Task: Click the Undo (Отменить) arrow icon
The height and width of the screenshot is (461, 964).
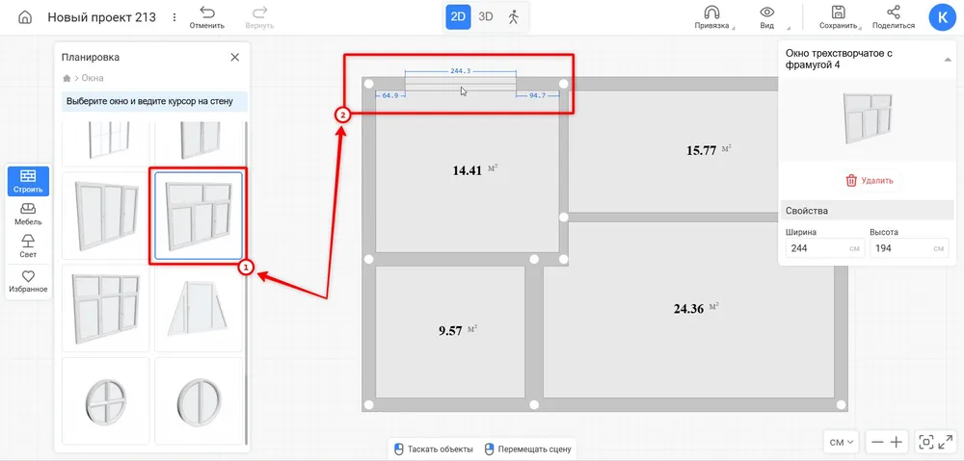Action: click(207, 13)
